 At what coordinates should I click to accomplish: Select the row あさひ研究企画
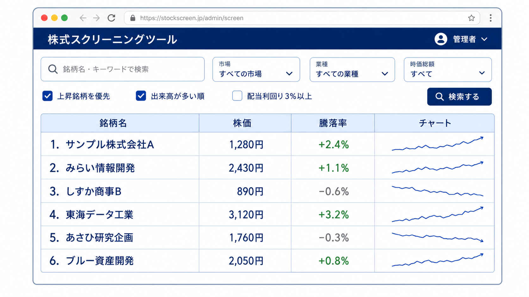click(268, 238)
